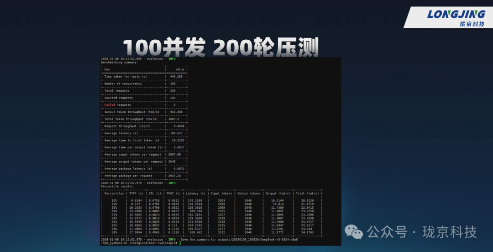Click the 'Total requests' row label
Screen dimensions: 493x252
[x=117, y=90]
